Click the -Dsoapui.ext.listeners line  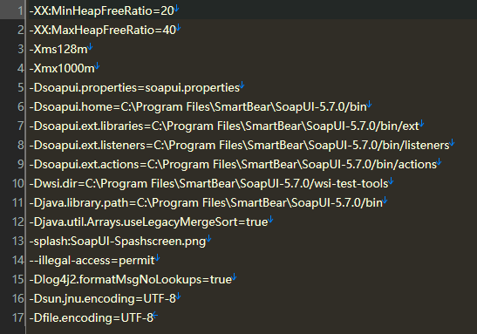240,145
